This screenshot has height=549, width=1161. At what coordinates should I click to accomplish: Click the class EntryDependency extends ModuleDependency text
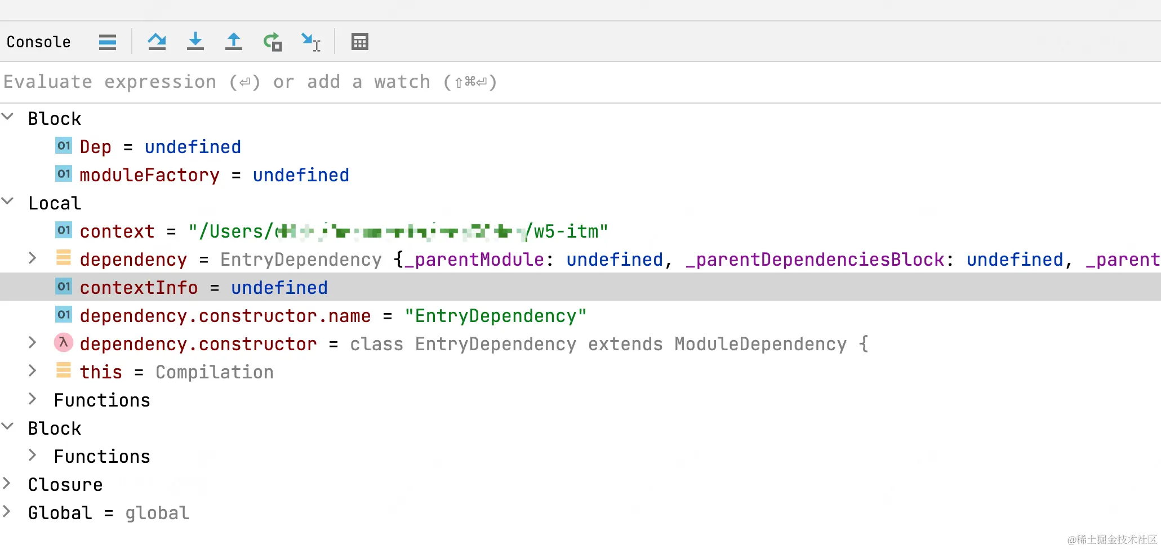(x=609, y=344)
